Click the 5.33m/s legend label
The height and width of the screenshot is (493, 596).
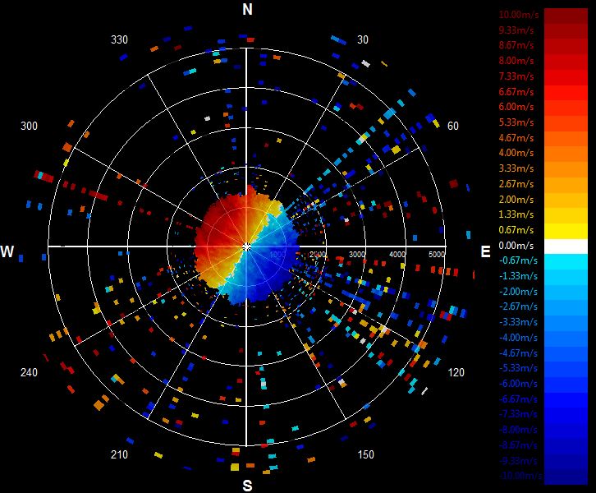pos(516,122)
